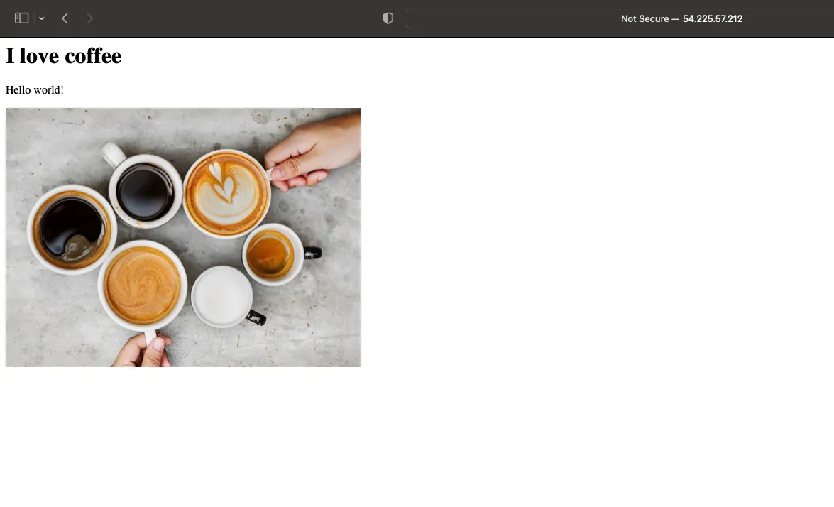Toggle the Safari sidebar button

(21, 18)
